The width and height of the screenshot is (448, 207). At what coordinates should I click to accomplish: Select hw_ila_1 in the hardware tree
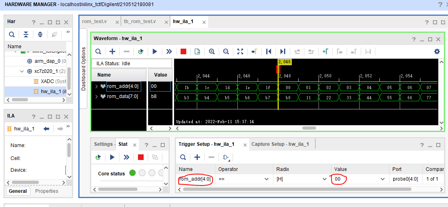[x=50, y=92]
